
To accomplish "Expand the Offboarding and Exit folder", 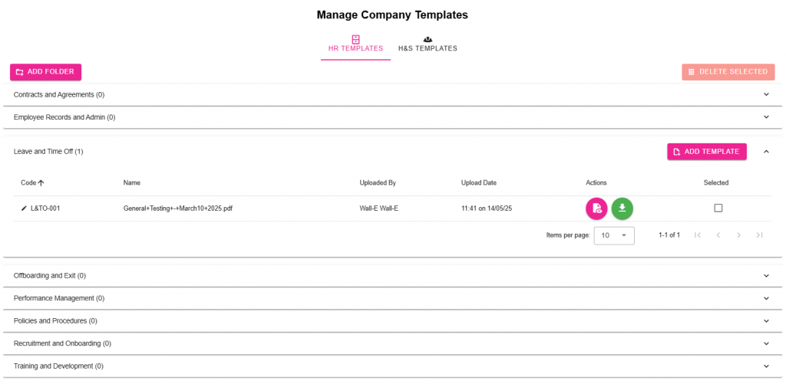I will pyautogui.click(x=766, y=275).
